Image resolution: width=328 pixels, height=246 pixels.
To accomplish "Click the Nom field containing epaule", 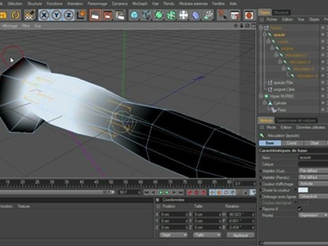I will coord(313,157).
